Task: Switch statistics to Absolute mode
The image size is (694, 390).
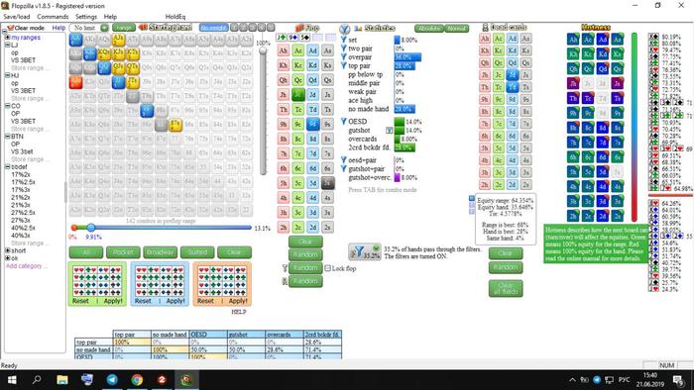Action: click(429, 29)
